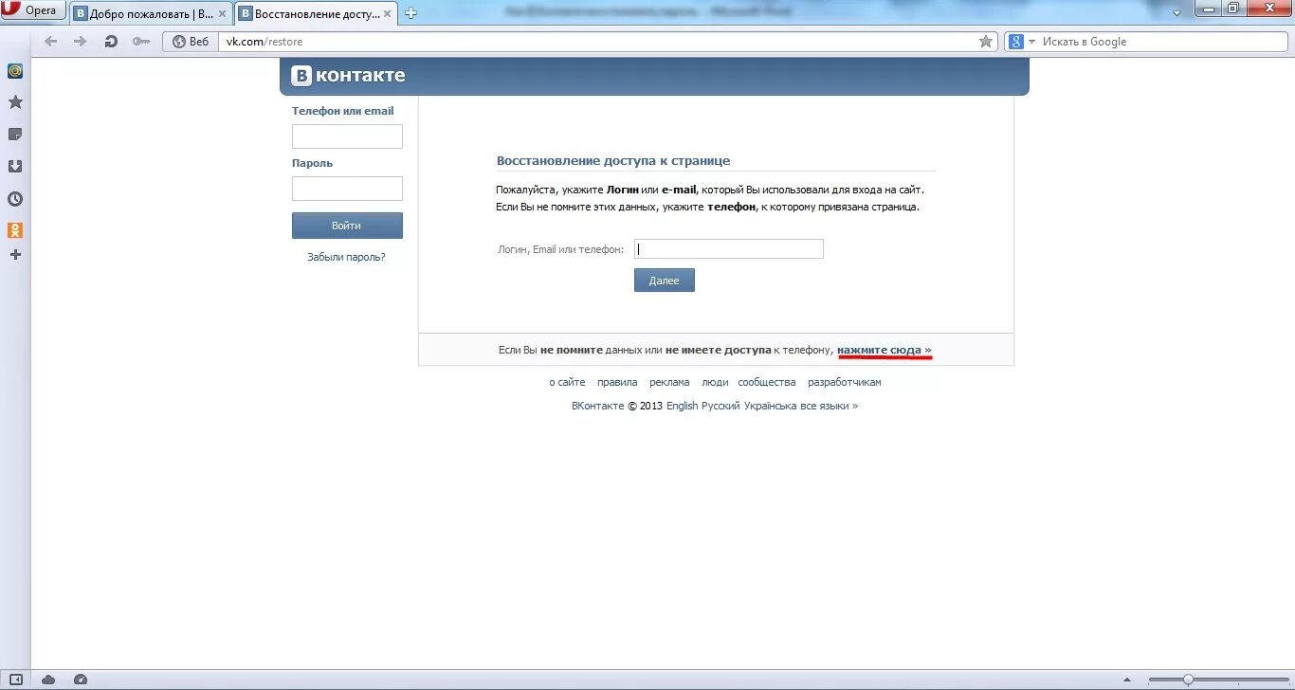This screenshot has height=690, width=1295.
Task: Focus the 'Логин, Email или телефон' field
Action: click(x=729, y=249)
